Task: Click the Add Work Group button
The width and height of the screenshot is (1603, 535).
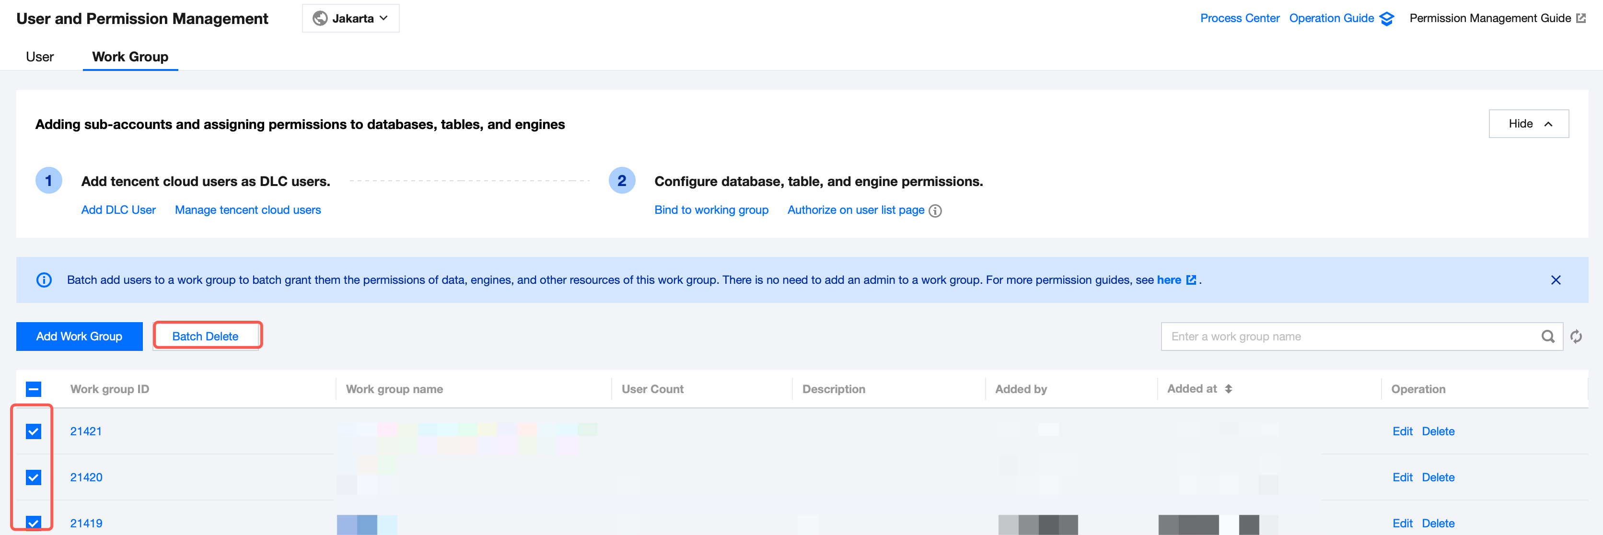Action: pos(79,337)
